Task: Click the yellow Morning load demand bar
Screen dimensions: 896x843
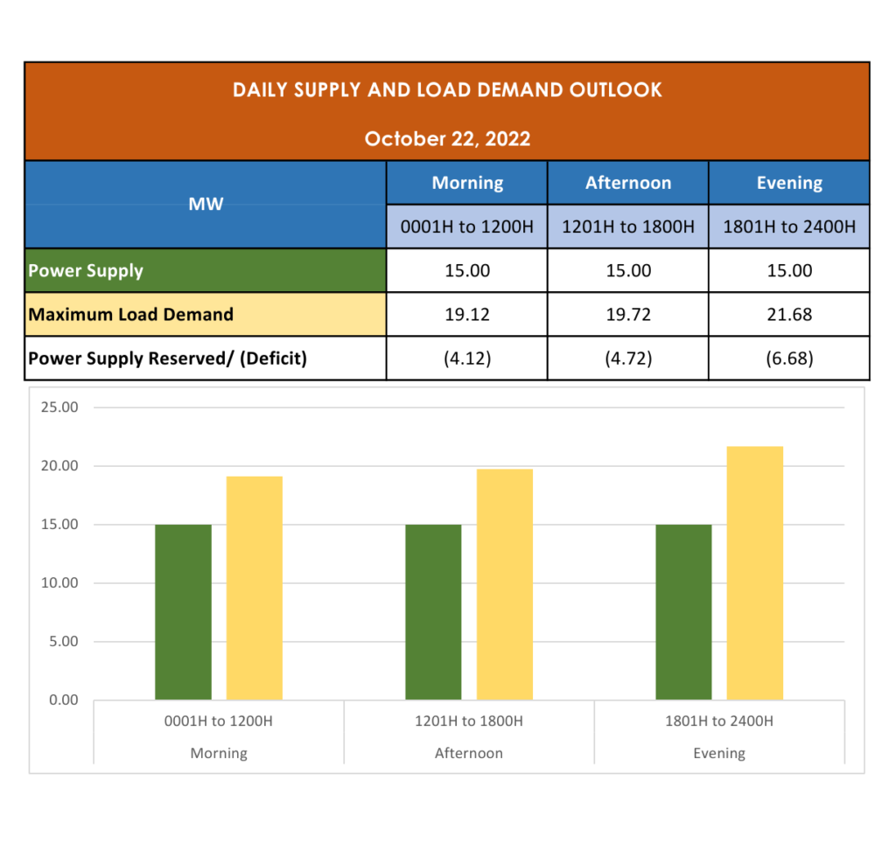Action: tap(255, 588)
